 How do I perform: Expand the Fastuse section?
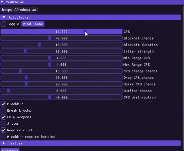point(4,143)
